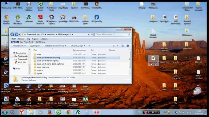Sort by the Тип column header
Image resolution: width=209 pixels, height=117 pixels.
click(92, 50)
